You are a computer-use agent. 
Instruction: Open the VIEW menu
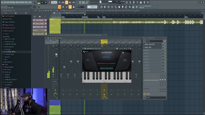(x=17, y=2)
